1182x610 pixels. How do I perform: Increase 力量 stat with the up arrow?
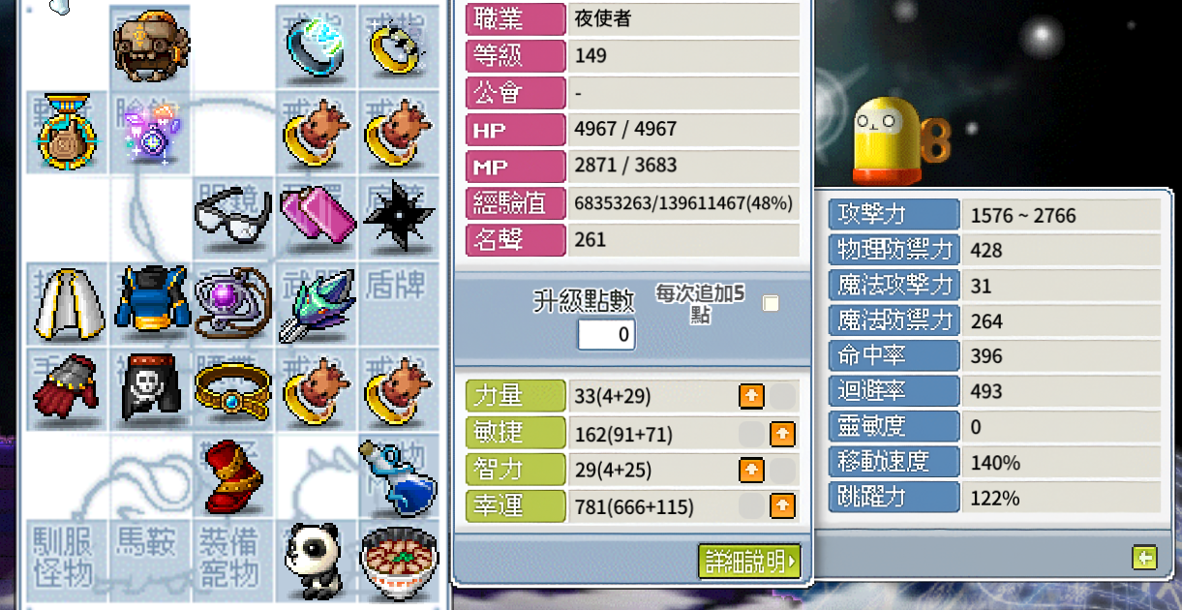[751, 395]
